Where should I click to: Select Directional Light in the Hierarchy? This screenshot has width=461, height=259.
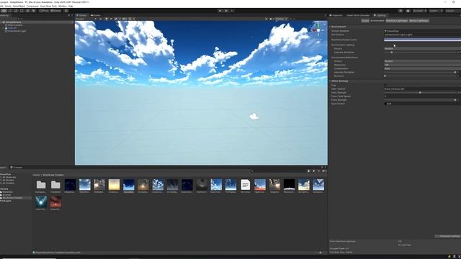tap(16, 31)
